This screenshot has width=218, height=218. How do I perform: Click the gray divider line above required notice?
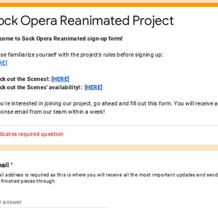click(109, 126)
